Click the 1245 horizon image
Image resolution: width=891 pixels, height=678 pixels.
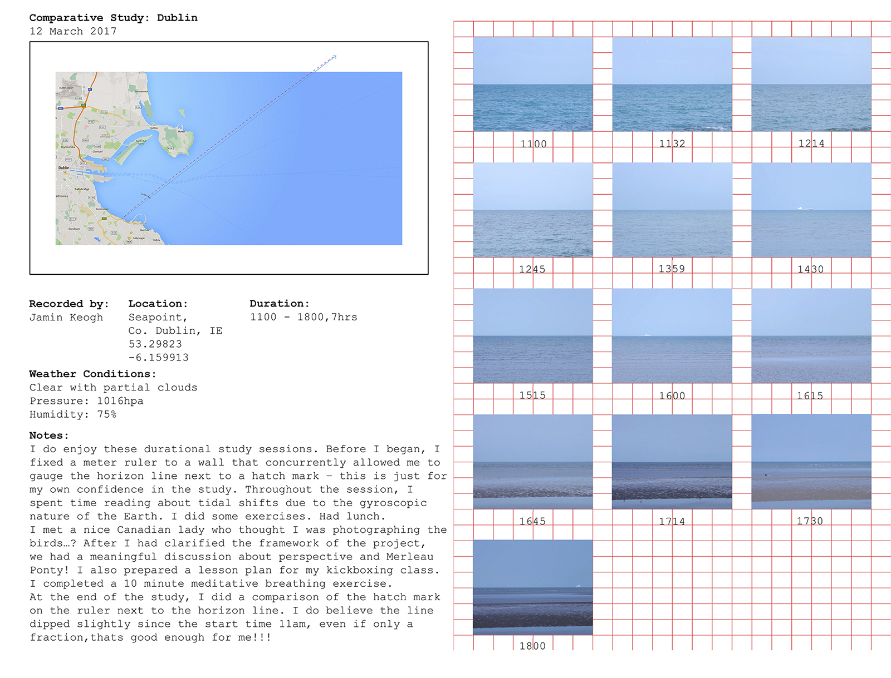tap(533, 210)
